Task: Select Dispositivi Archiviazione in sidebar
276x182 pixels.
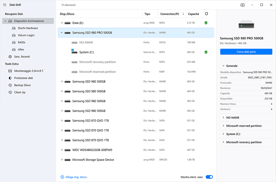Action: click(28, 21)
